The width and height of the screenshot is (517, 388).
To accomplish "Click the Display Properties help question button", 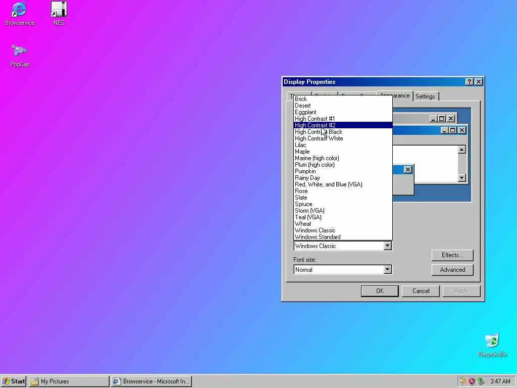I will click(x=469, y=82).
